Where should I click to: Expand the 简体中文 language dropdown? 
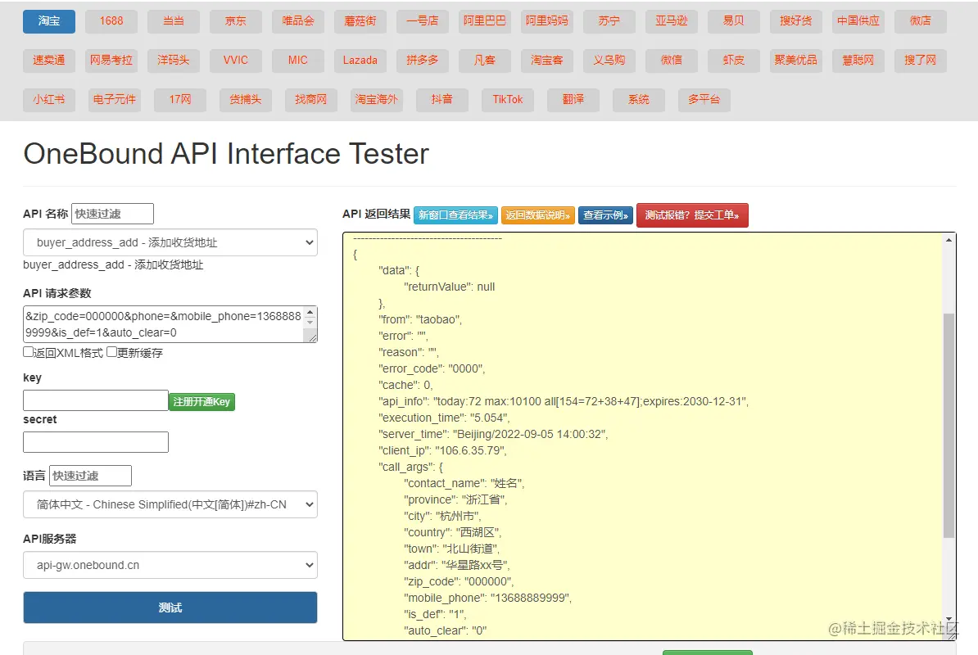(x=170, y=504)
